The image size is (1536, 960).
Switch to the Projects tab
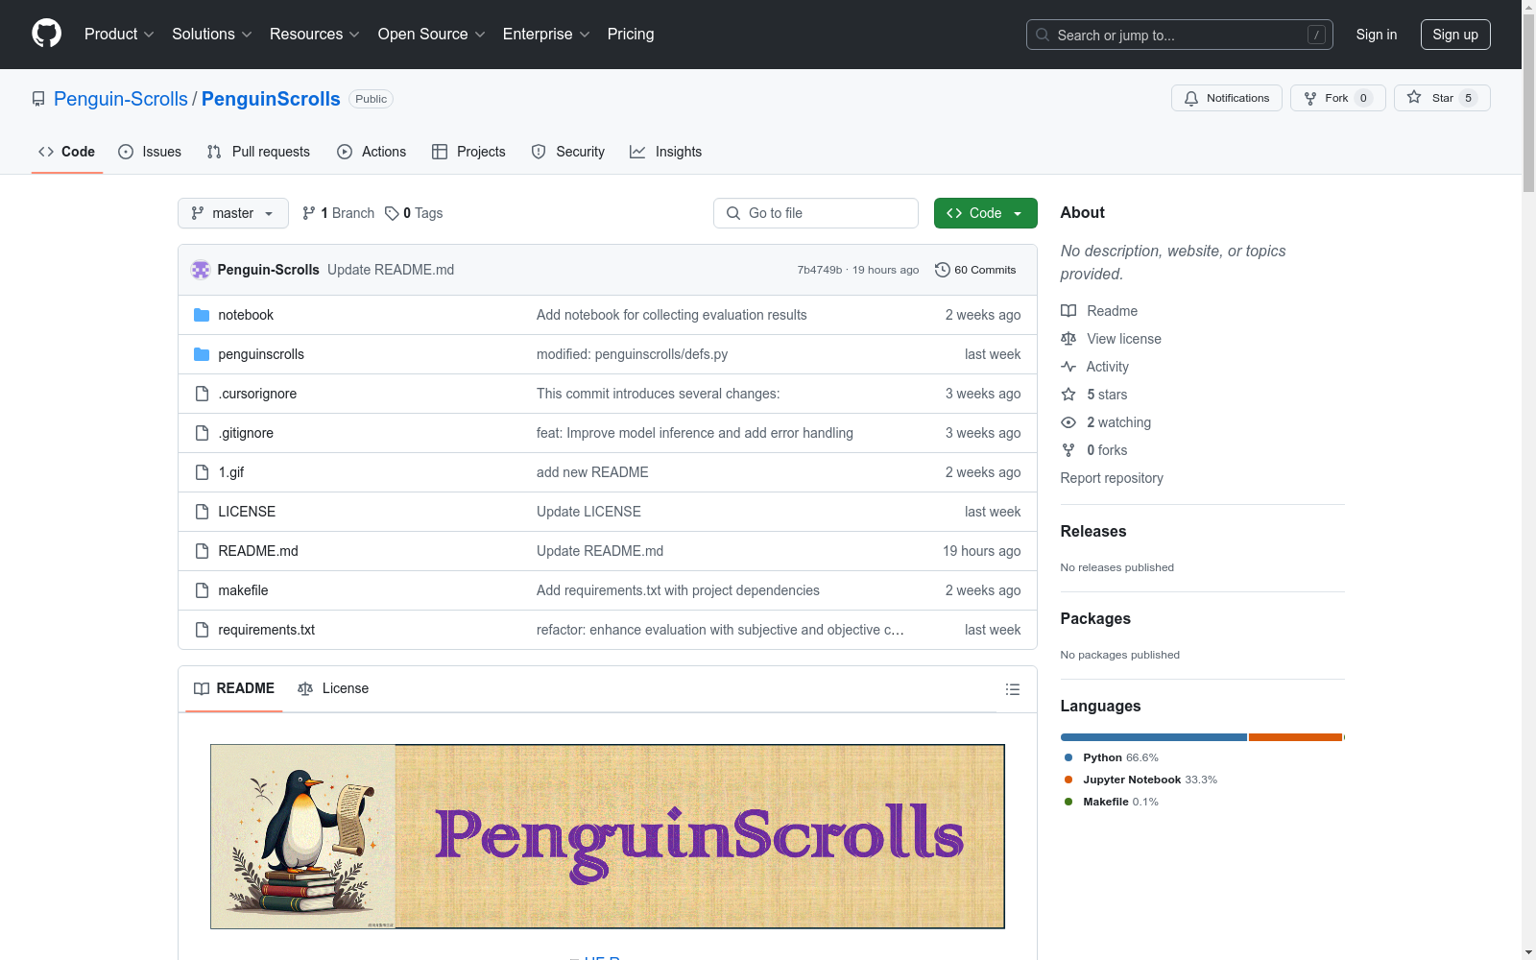tap(468, 152)
